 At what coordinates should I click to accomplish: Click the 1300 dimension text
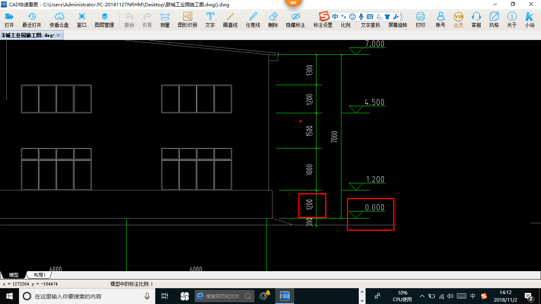coord(310,70)
